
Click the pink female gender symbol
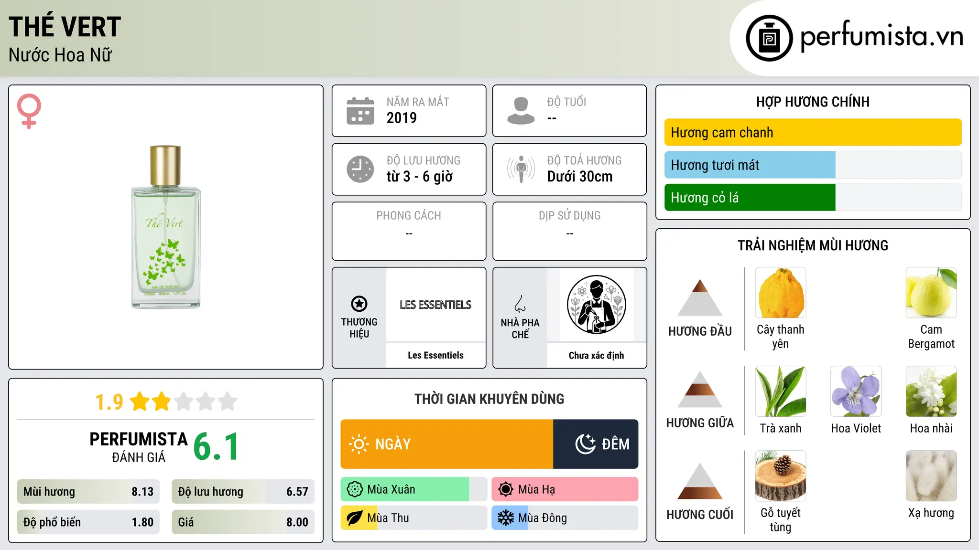[x=29, y=111]
